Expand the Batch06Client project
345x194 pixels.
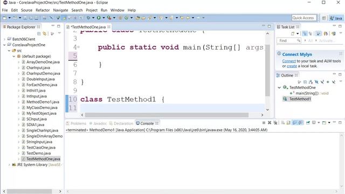pyautogui.click(x=4, y=39)
